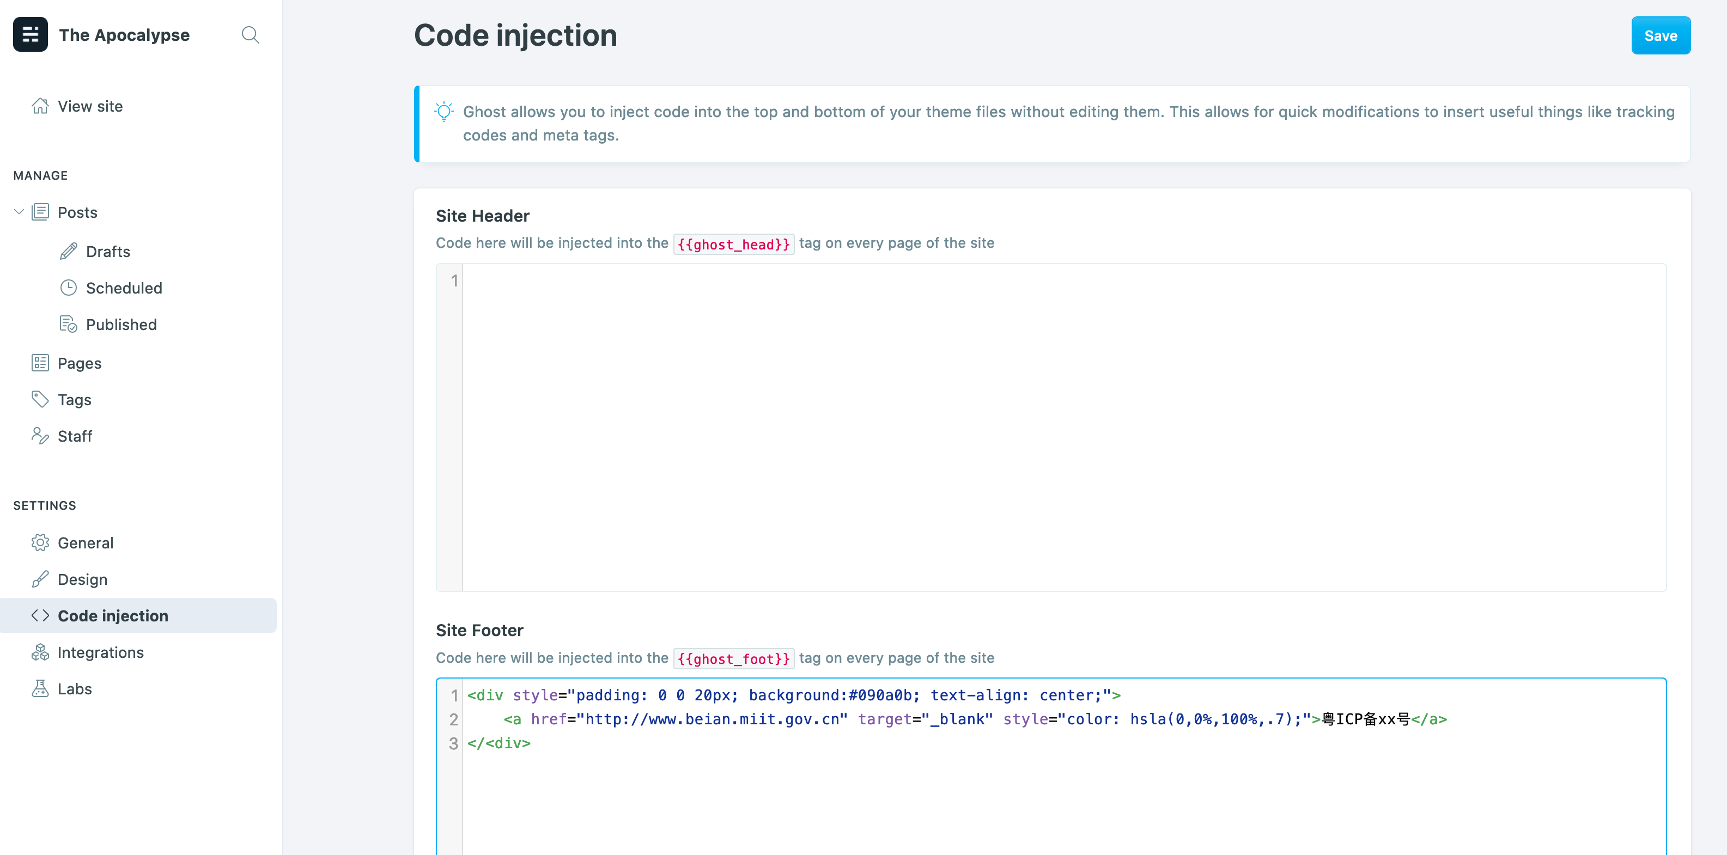Click the {{ghost_foot}} code tag
The height and width of the screenshot is (855, 1727).
[733, 658]
